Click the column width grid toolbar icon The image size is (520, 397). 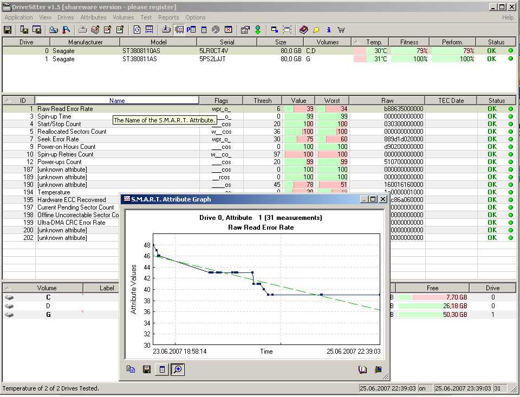[x=149, y=30]
